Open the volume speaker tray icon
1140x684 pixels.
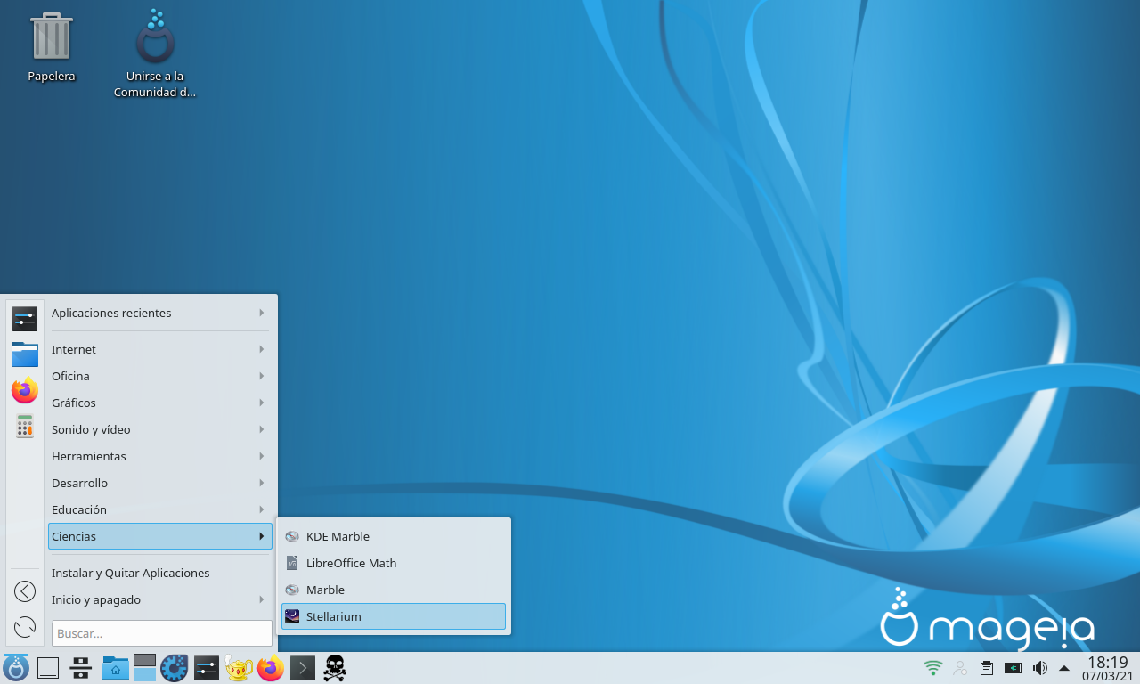tap(1039, 667)
